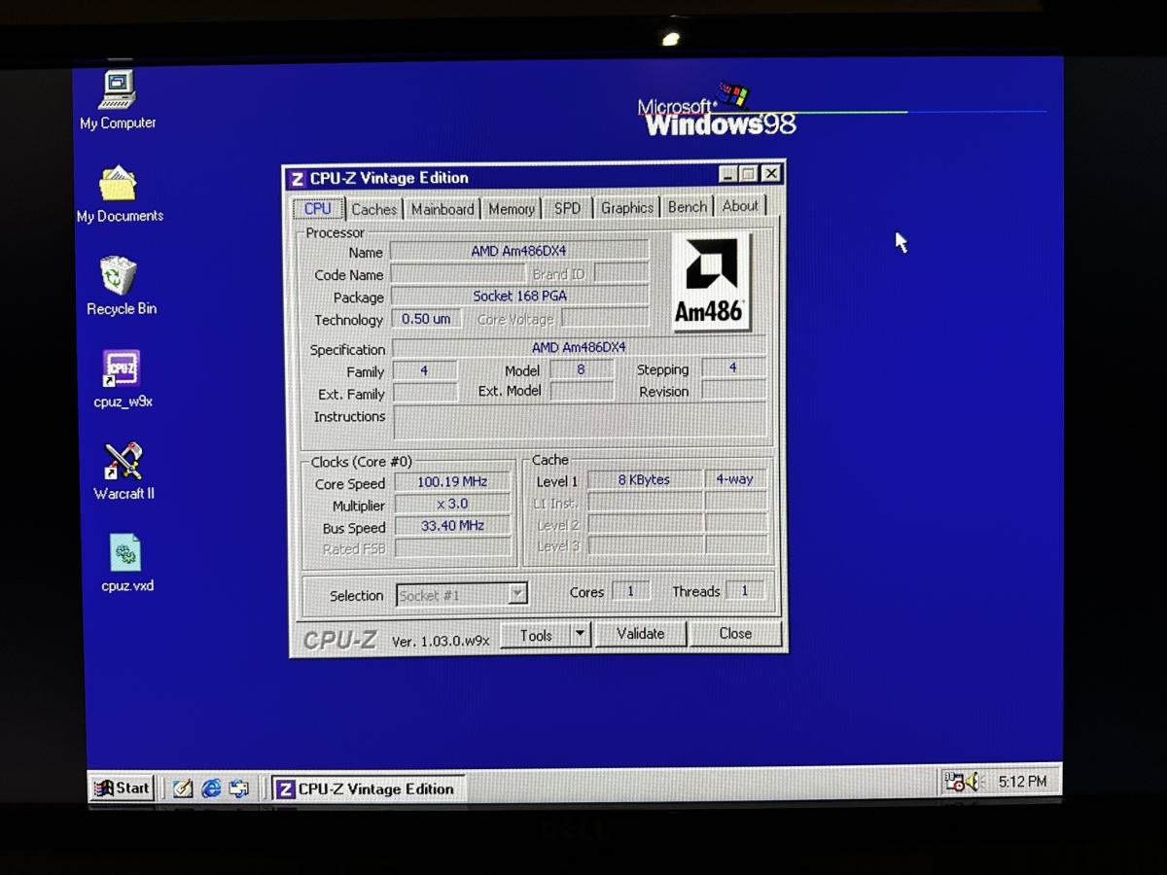The image size is (1167, 875).
Task: Select the cpuz.vxd file icon
Action: pos(126,554)
